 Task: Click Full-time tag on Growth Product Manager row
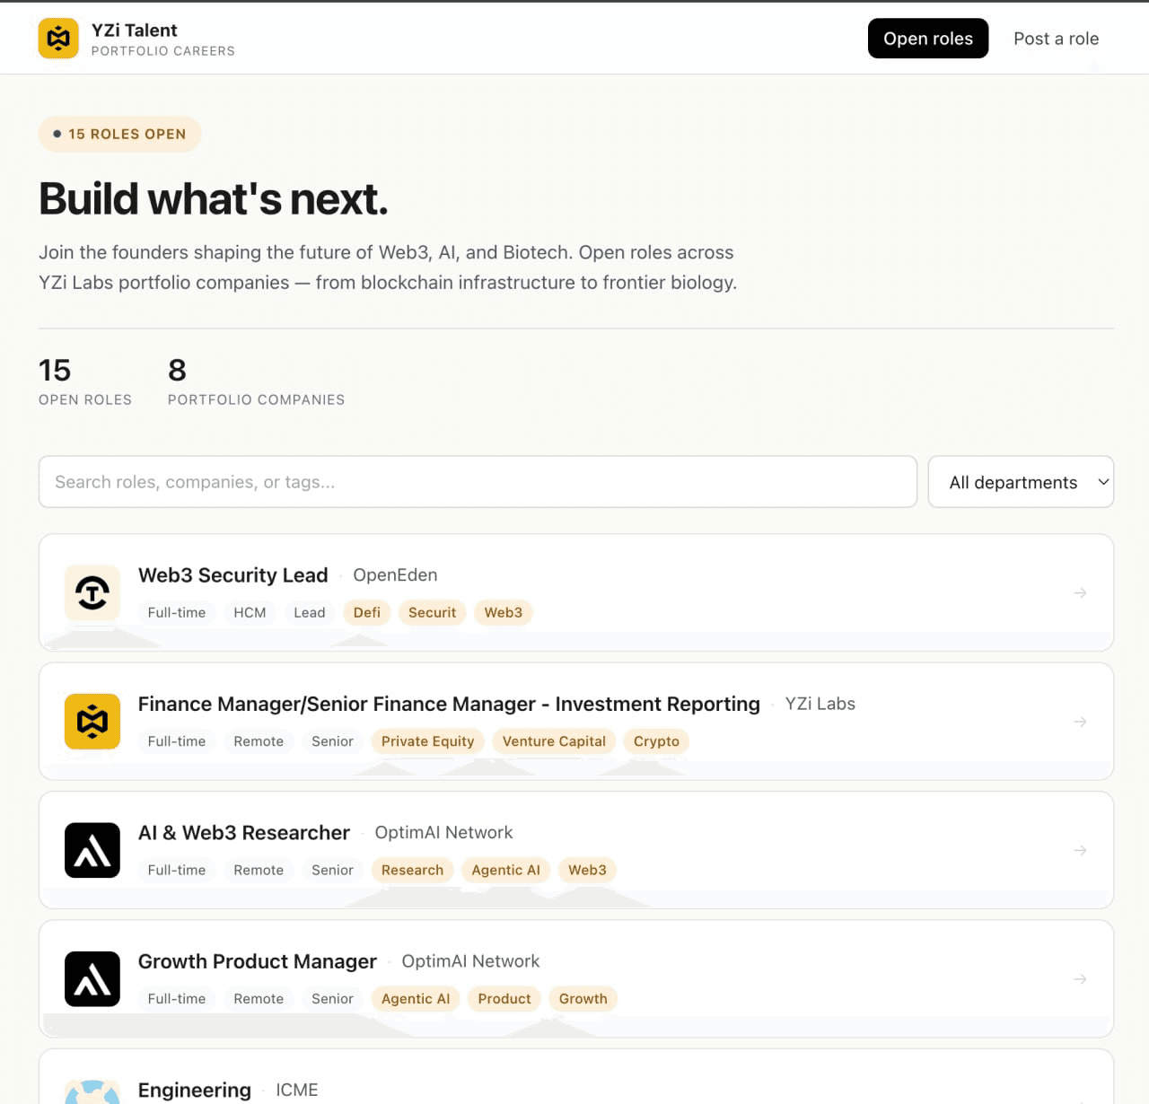point(177,999)
